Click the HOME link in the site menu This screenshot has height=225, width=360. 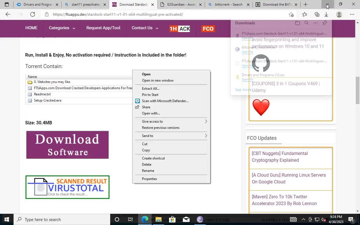coord(31,28)
